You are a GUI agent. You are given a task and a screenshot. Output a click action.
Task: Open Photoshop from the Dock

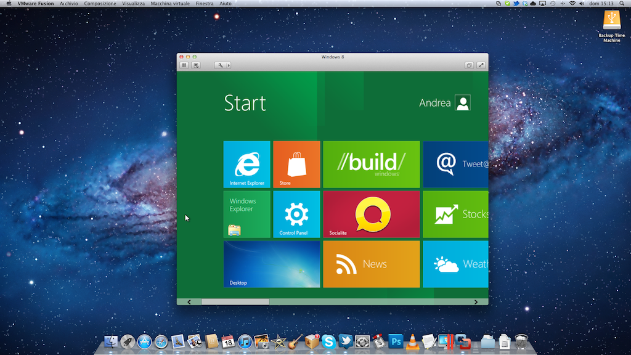[396, 341]
